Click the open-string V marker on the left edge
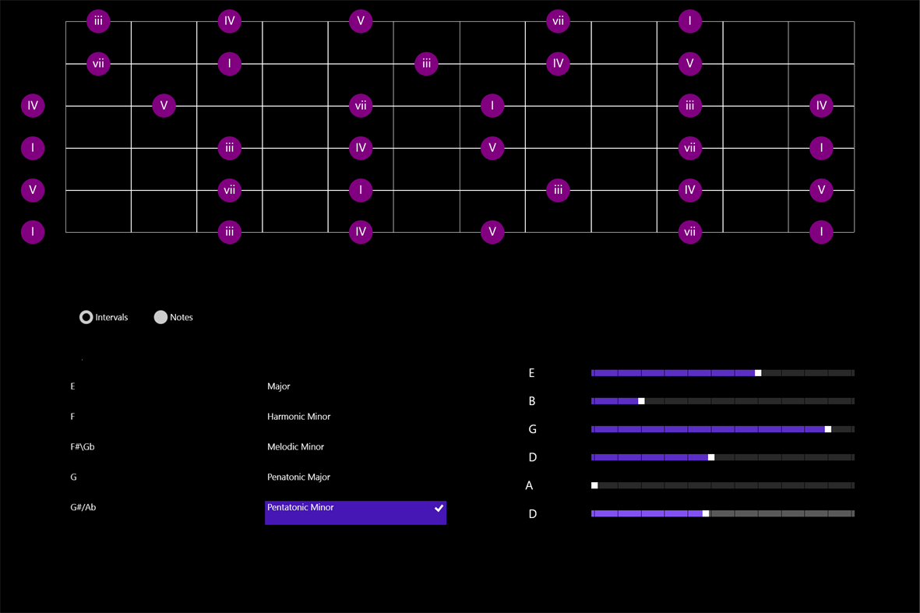The width and height of the screenshot is (920, 613). [x=33, y=190]
